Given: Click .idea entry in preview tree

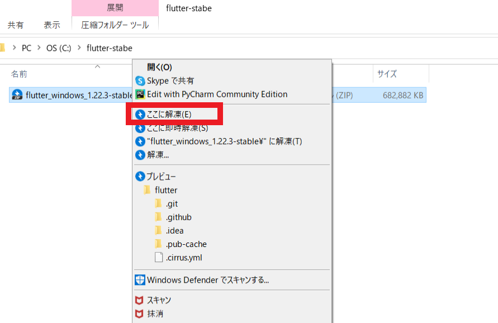Looking at the screenshot, I should click(175, 231).
